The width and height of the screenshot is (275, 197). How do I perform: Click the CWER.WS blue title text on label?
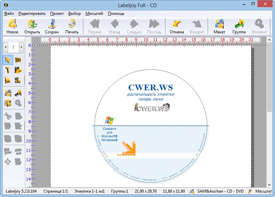[151, 87]
